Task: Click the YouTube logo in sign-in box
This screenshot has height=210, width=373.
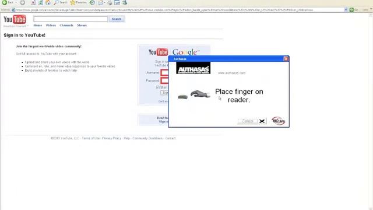Action: point(158,52)
